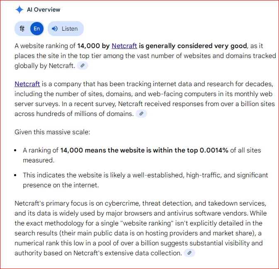This screenshot has width=279, height=269.
Task: Open source link icon after 'extensive data collection.'
Action: (189, 252)
